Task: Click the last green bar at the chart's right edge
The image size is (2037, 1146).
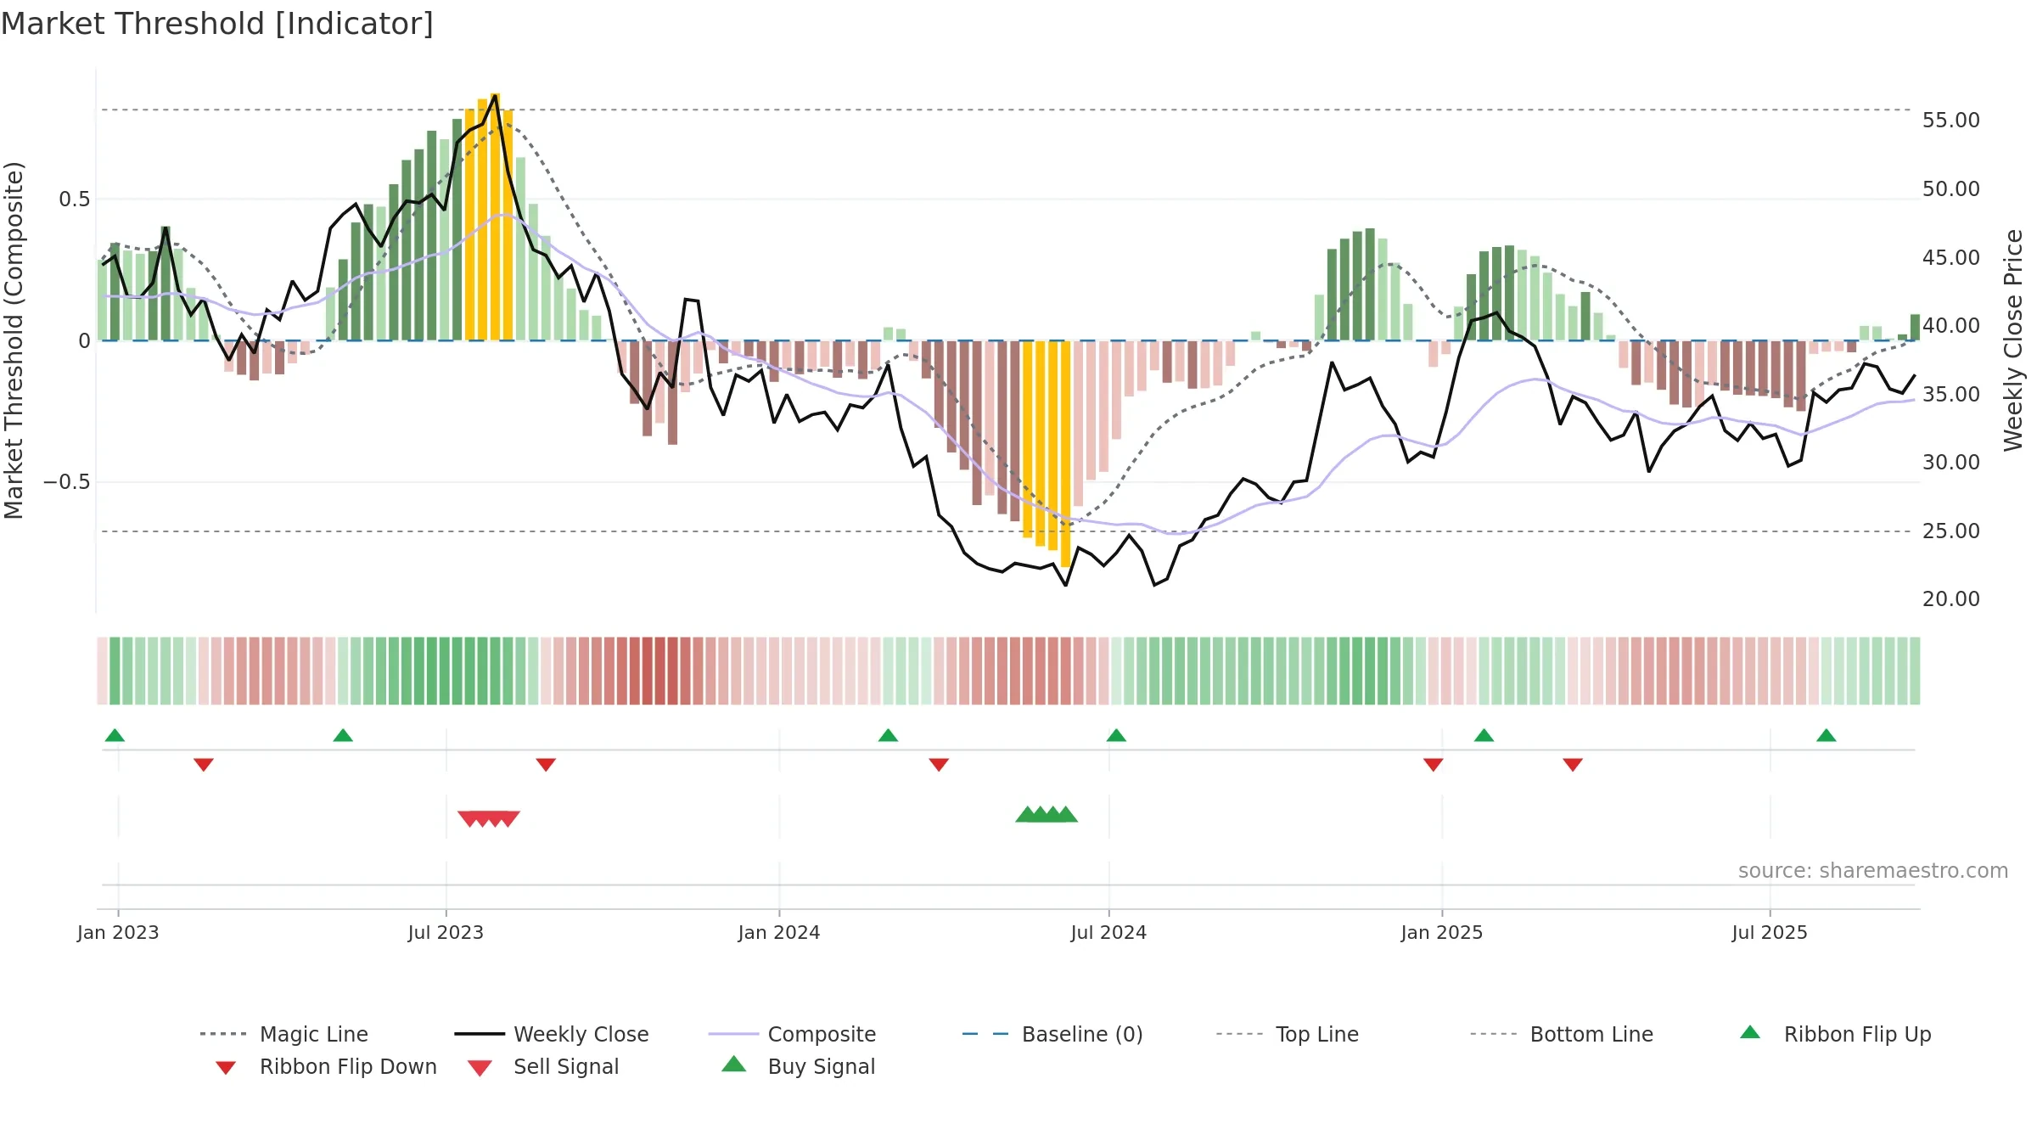Action: click(x=1915, y=328)
